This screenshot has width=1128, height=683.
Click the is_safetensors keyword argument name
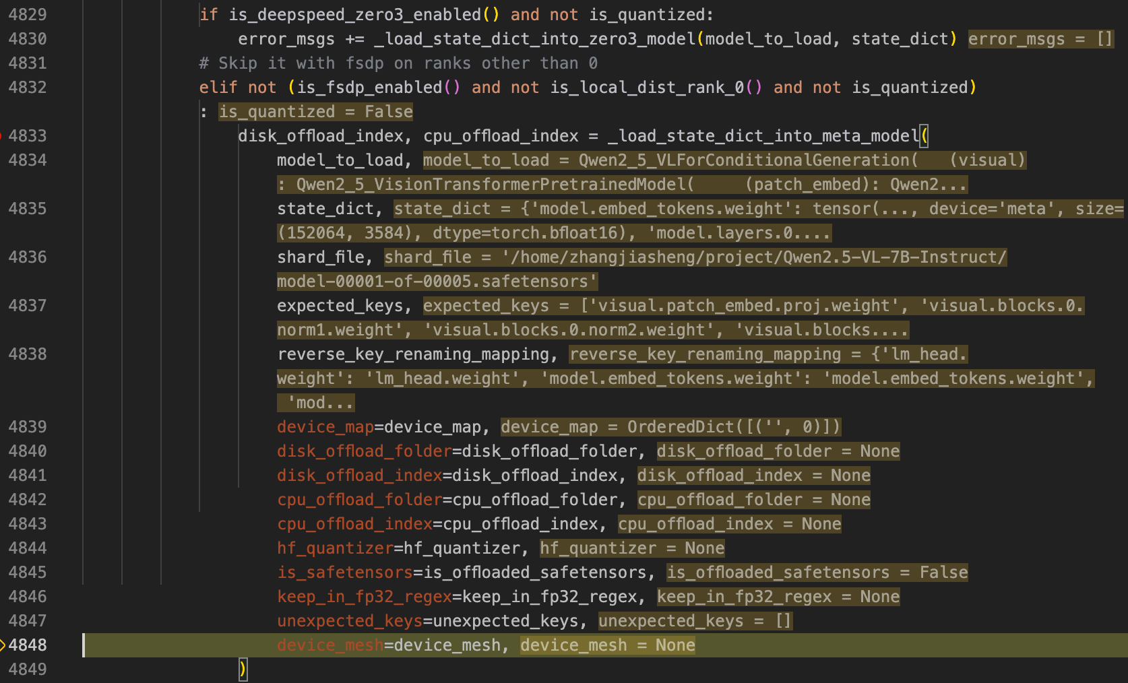point(344,573)
